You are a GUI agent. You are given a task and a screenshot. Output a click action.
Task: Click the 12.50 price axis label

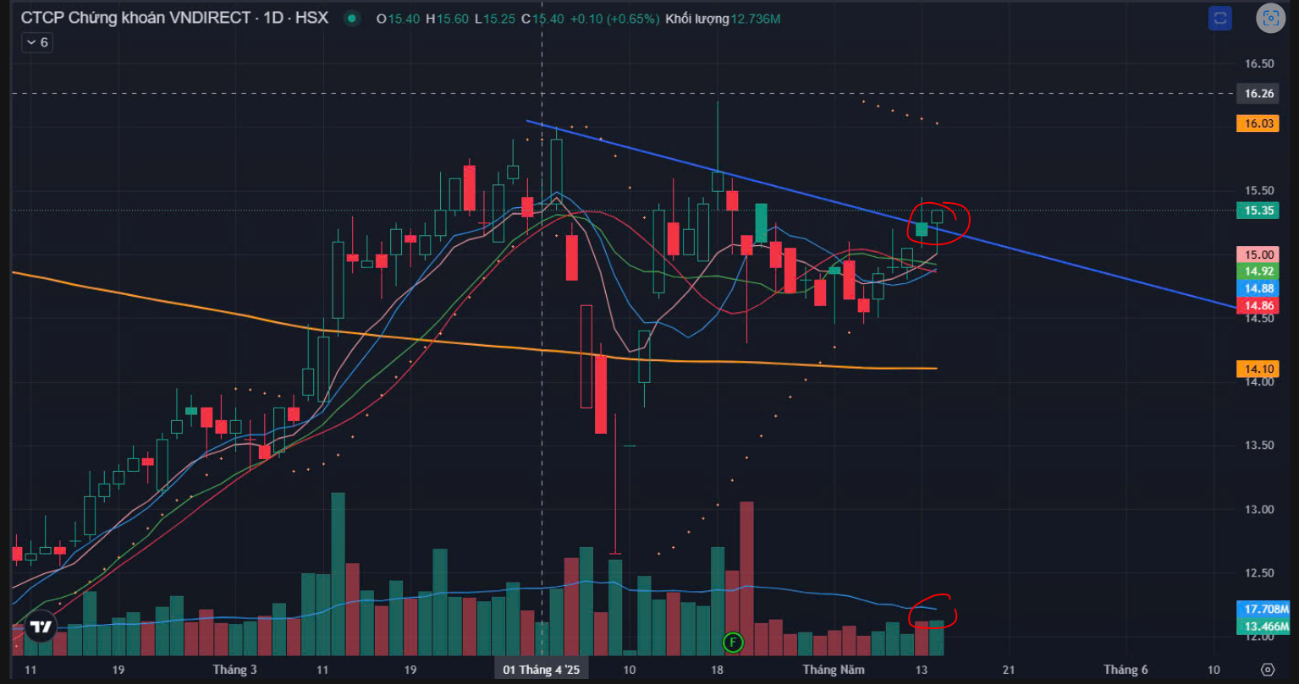click(x=1259, y=573)
